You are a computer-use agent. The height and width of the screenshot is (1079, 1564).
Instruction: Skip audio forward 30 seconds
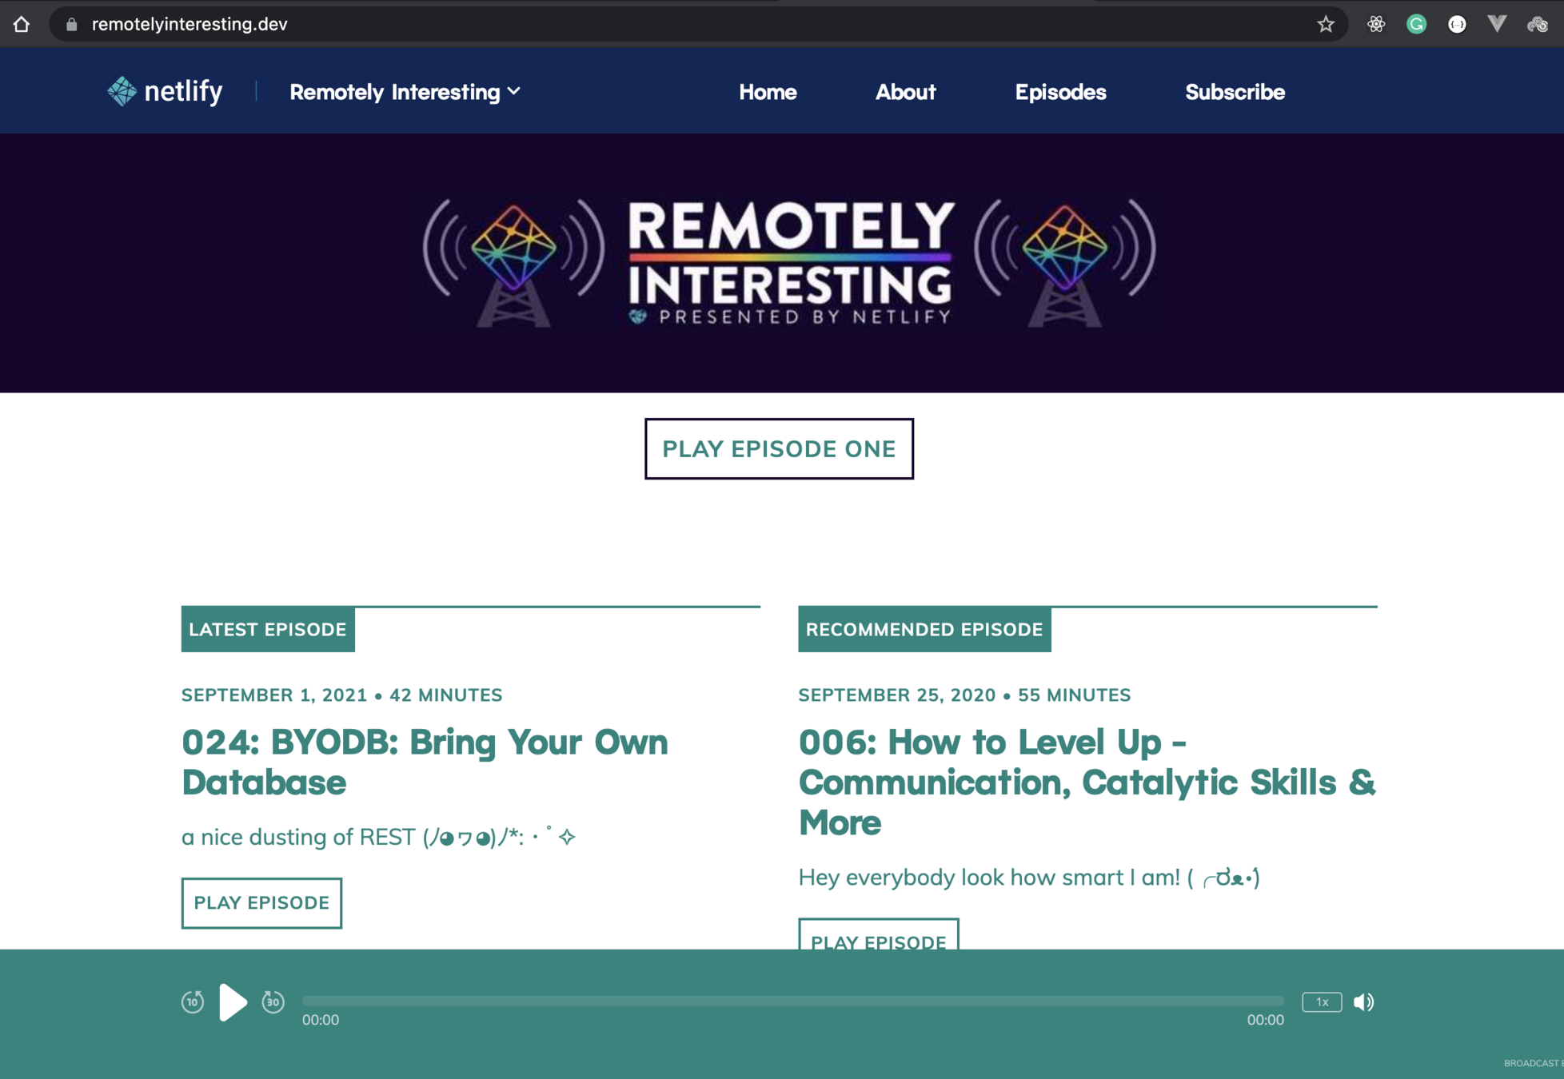tap(273, 1001)
